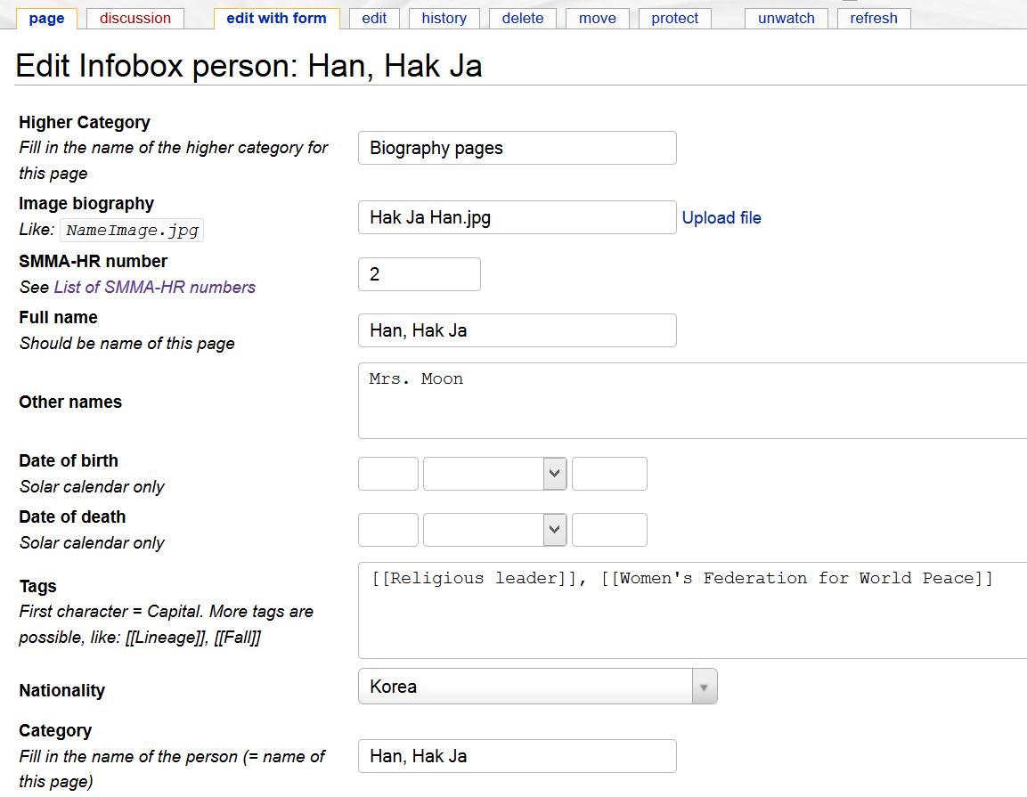1027x797 pixels.
Task: Go to the page tab
Action: (x=46, y=18)
